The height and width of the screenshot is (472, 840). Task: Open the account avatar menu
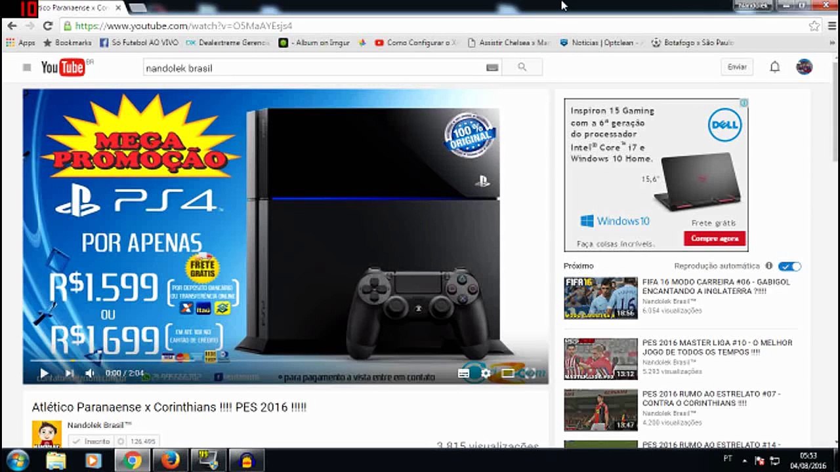coord(804,67)
